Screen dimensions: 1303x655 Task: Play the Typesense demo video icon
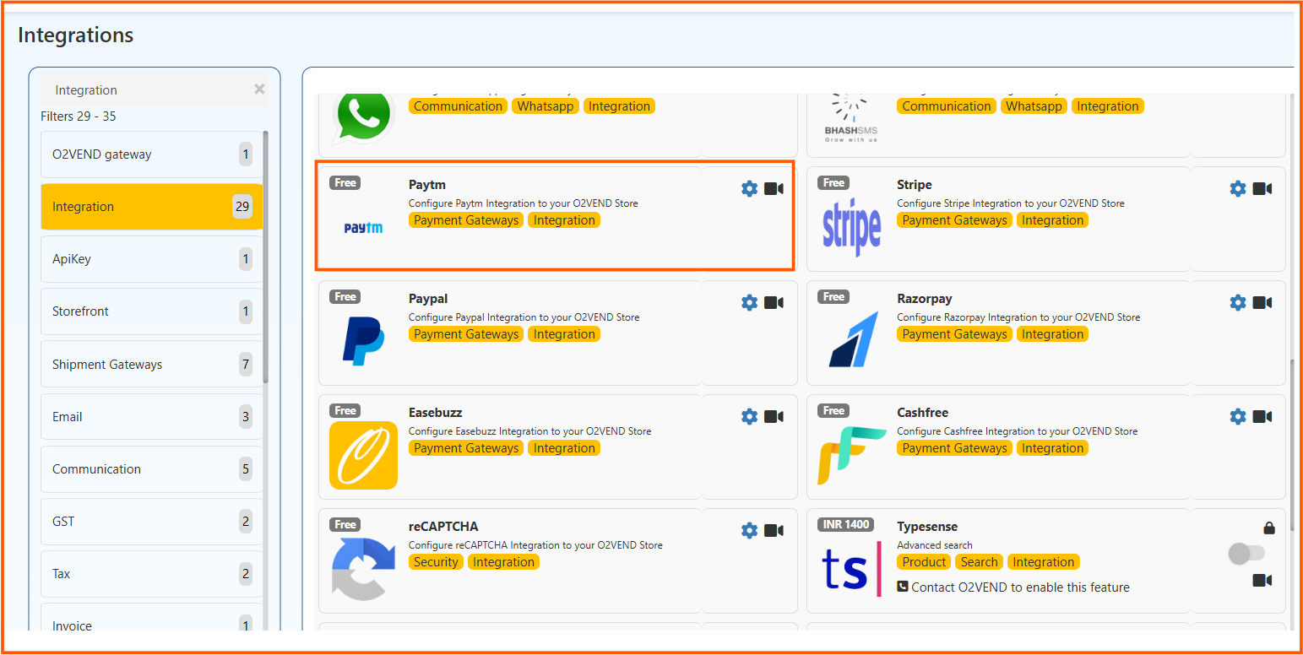[1262, 580]
